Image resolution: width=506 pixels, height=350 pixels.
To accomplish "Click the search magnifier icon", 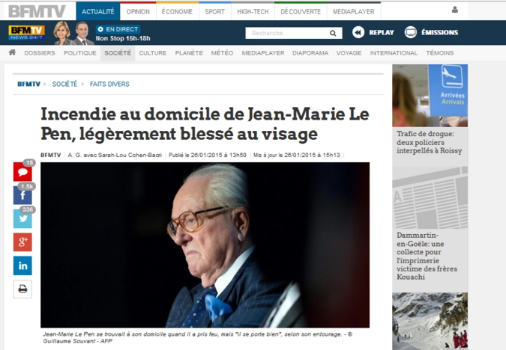I will coord(333,33).
